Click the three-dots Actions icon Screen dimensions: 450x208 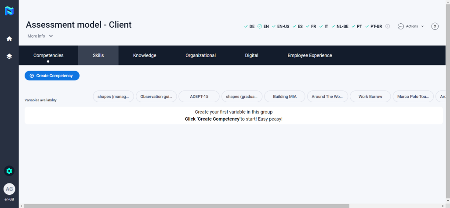click(x=400, y=26)
